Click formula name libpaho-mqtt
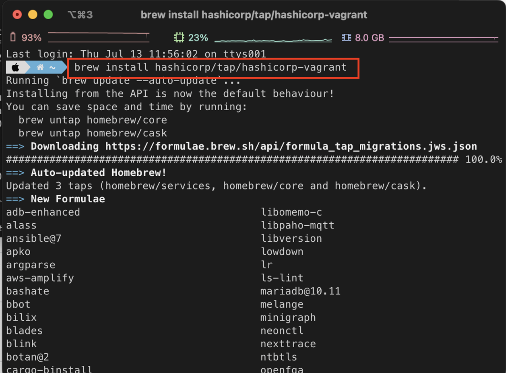This screenshot has height=373, width=506. click(297, 225)
